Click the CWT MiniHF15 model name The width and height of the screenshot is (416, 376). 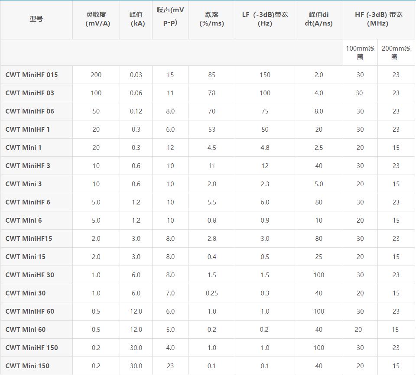29,239
